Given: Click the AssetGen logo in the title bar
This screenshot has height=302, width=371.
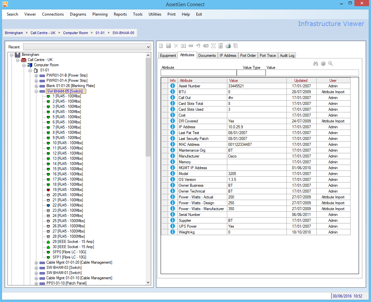Looking at the screenshot, I should (x=5, y=4).
